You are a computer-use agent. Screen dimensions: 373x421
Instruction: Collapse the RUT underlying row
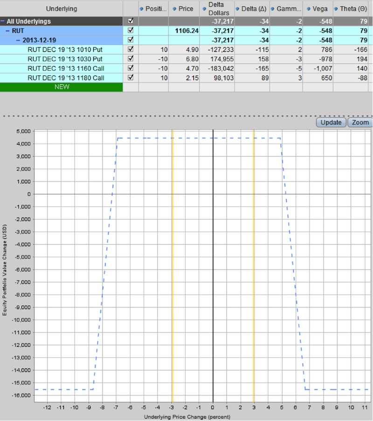[x=8, y=31]
